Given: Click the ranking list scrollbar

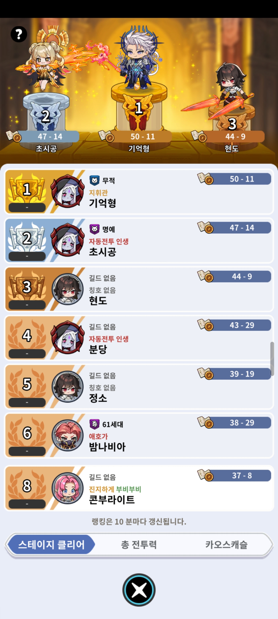Looking at the screenshot, I should (272, 359).
